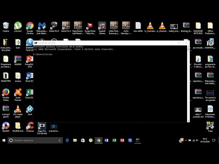Open the volume control in tray
Screen dimensions: 219x164
(197, 140)
